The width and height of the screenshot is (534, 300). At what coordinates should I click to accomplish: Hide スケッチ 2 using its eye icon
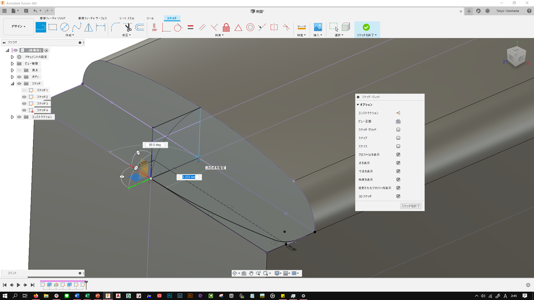coord(24,97)
